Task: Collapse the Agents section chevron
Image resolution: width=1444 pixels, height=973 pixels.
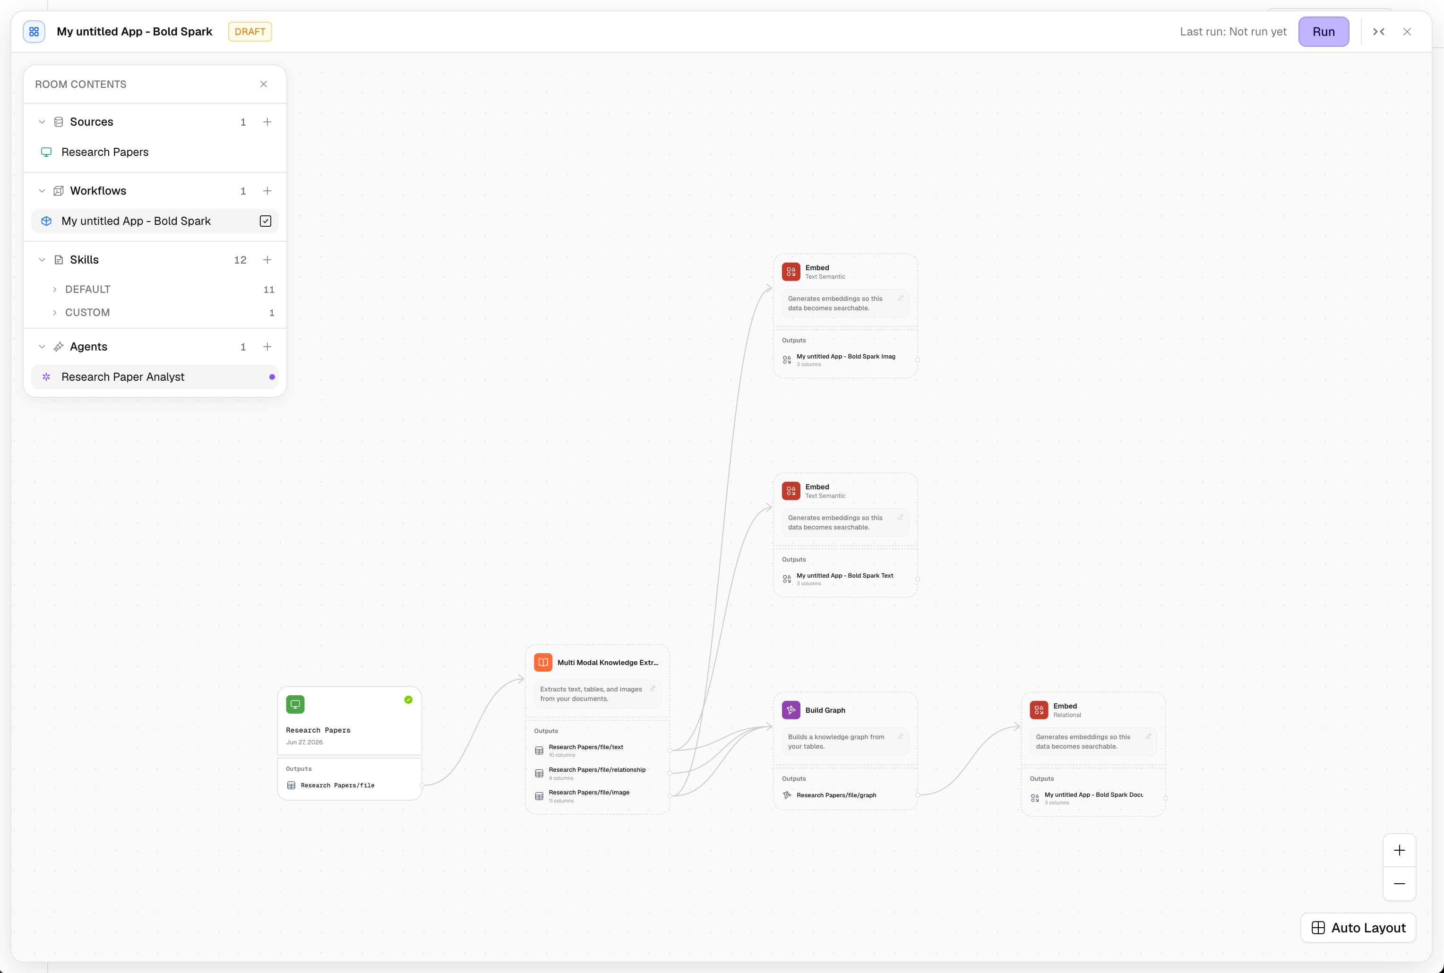Action: (x=42, y=347)
